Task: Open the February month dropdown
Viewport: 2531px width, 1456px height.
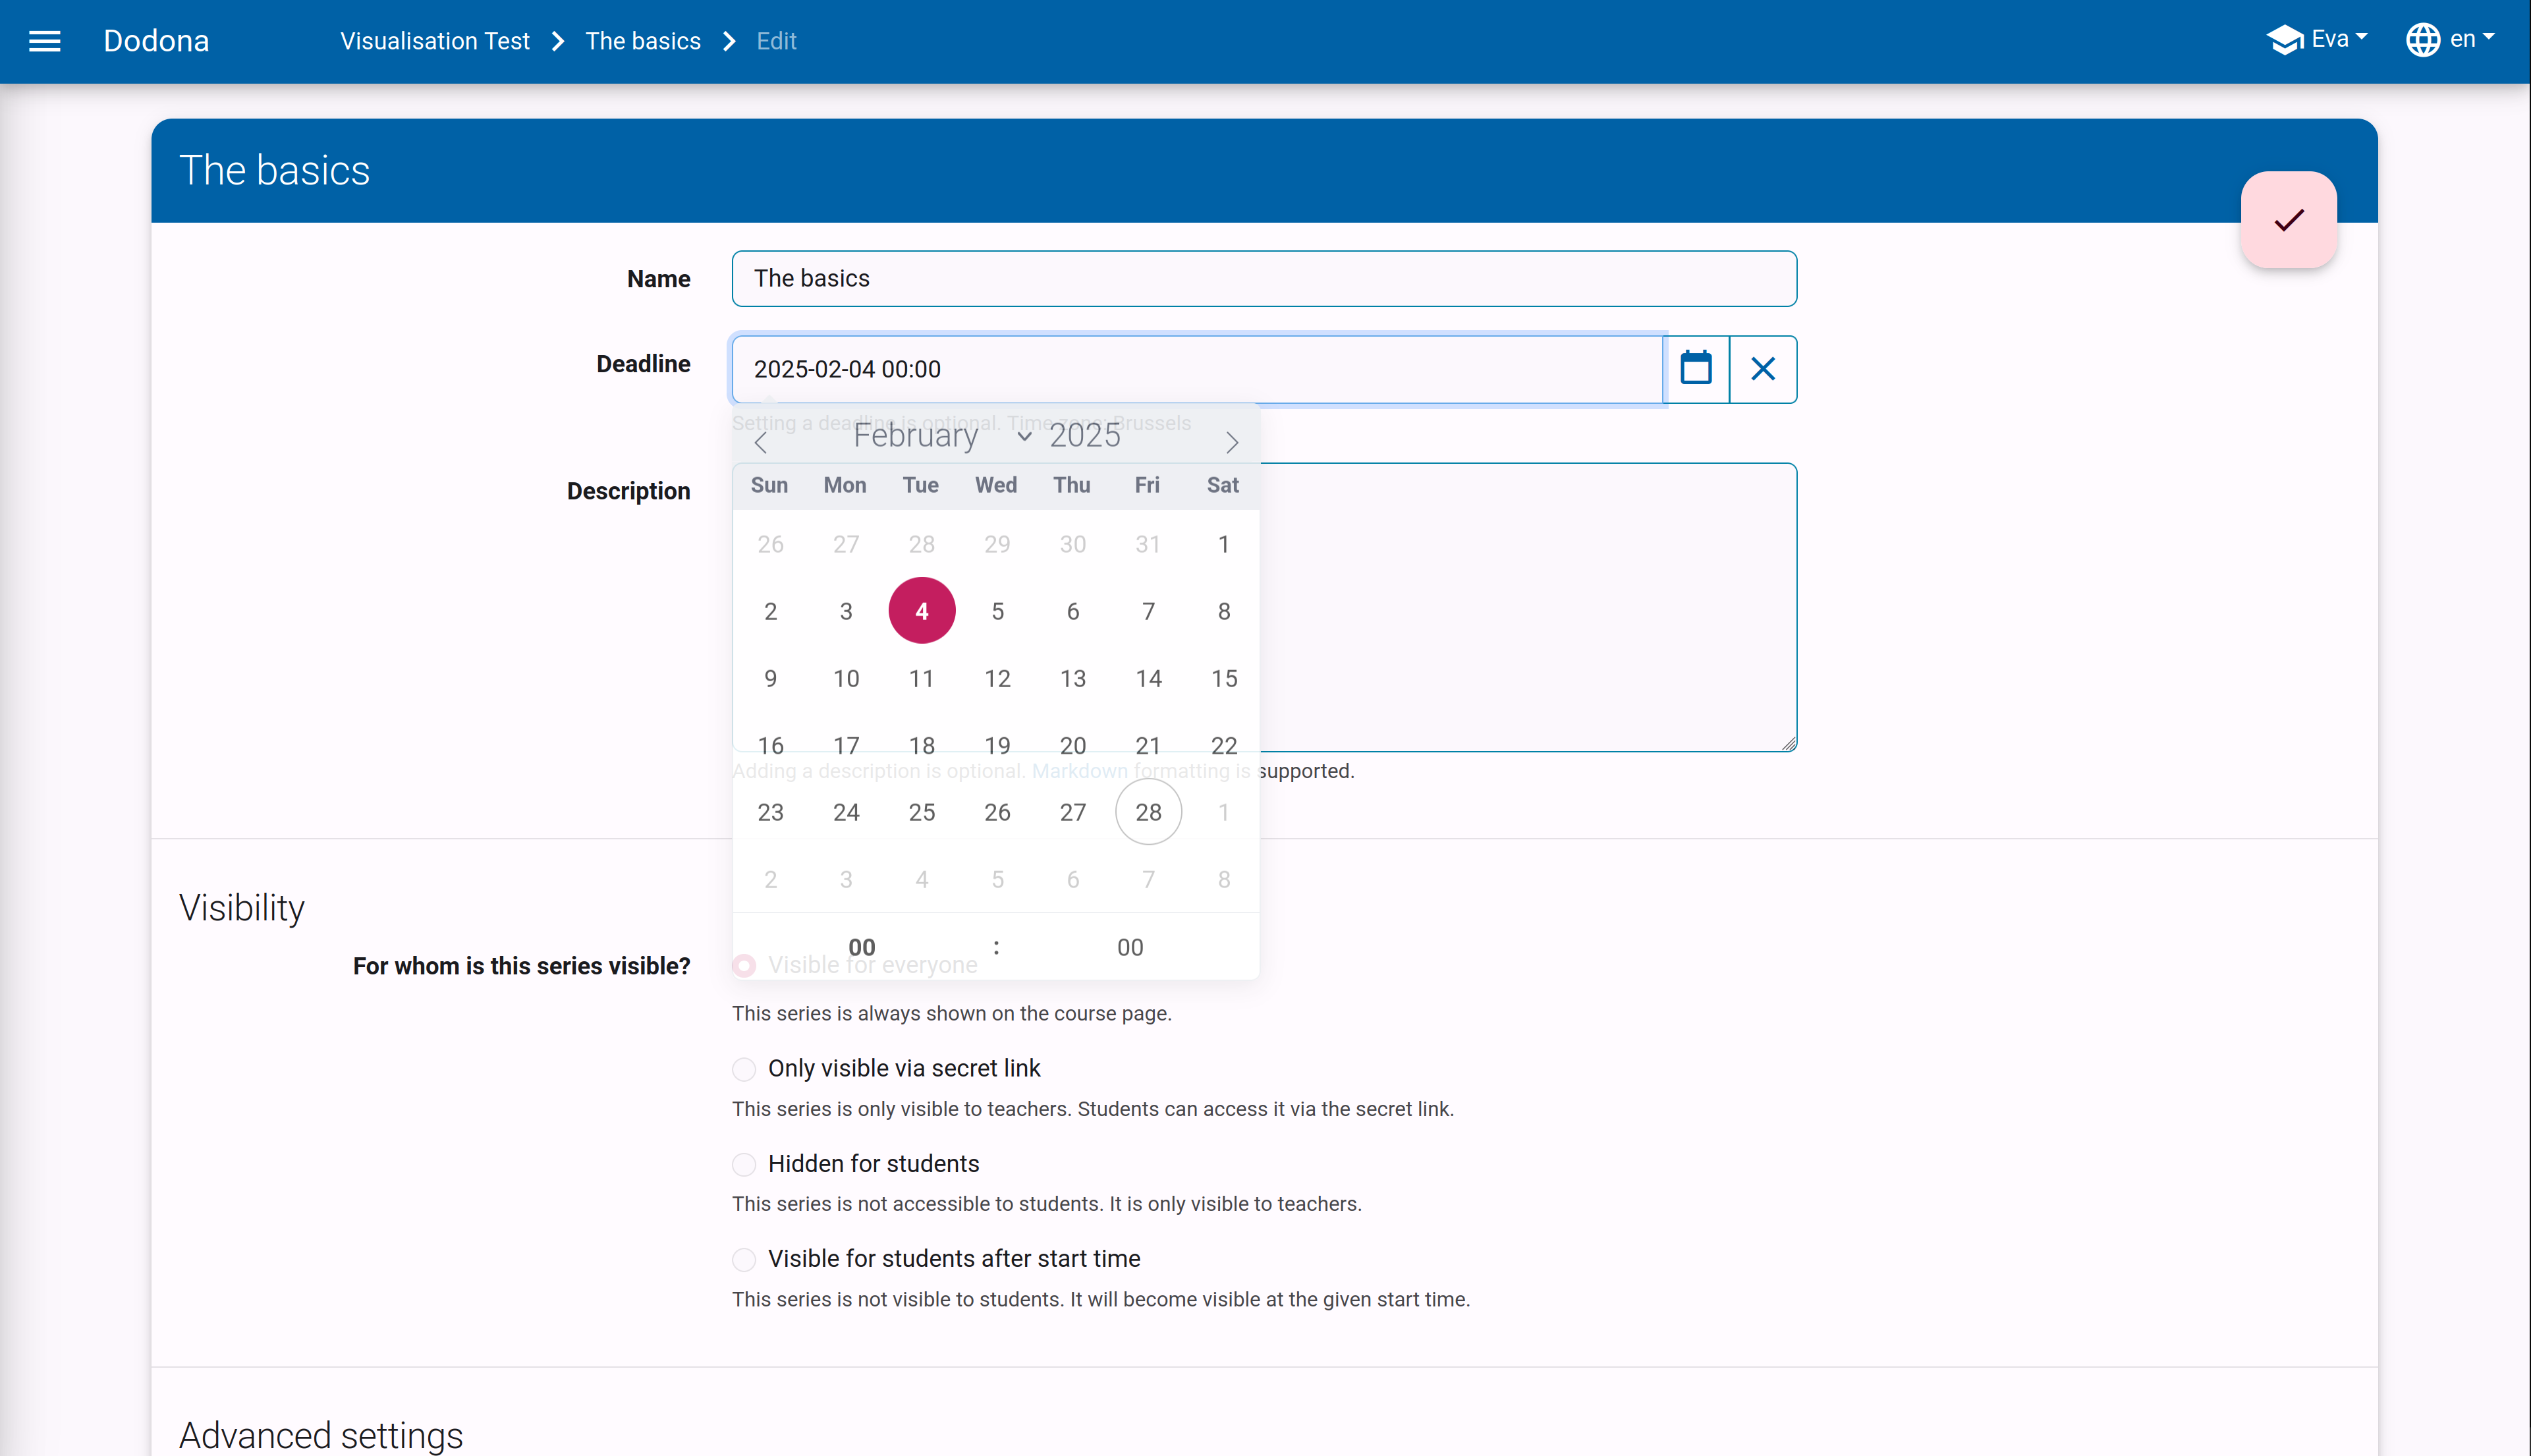Action: [941, 436]
